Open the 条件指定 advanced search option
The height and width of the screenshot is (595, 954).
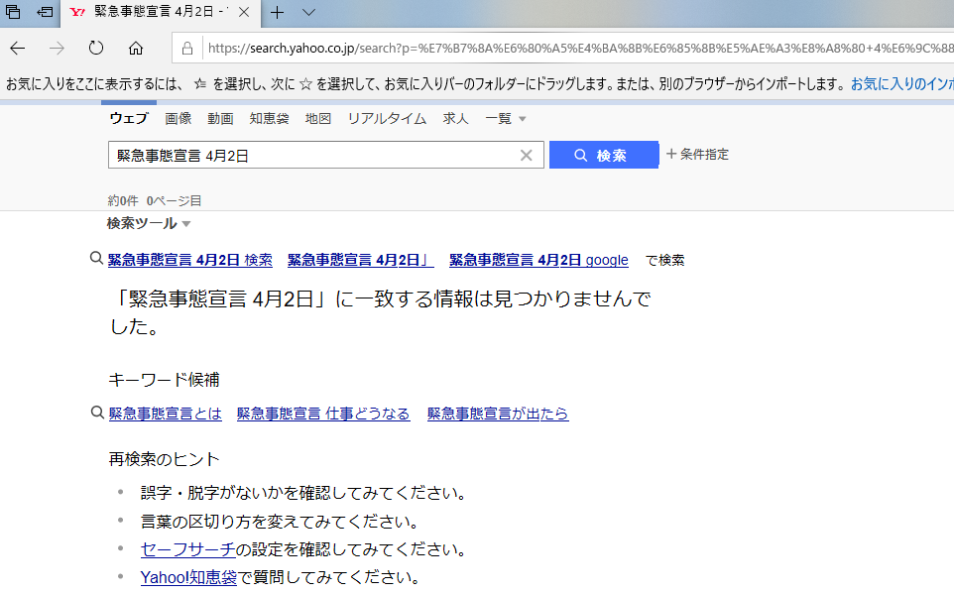tap(697, 155)
